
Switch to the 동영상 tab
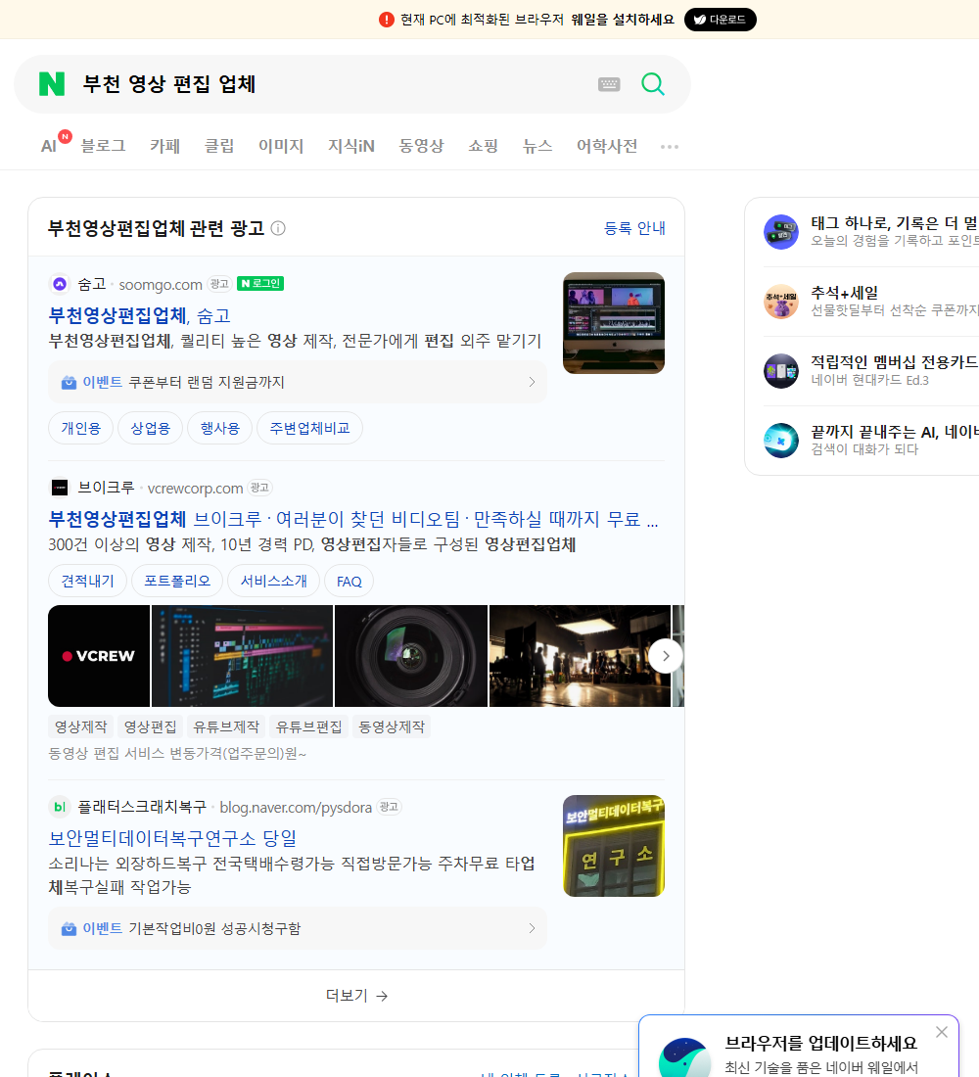point(421,146)
